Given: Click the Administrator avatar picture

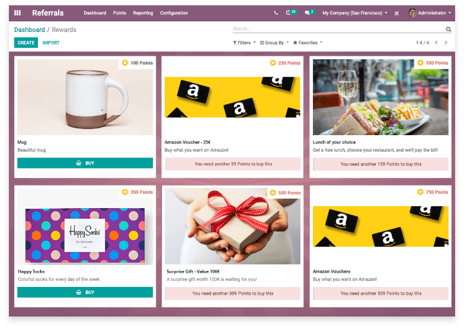Looking at the screenshot, I should pos(412,12).
